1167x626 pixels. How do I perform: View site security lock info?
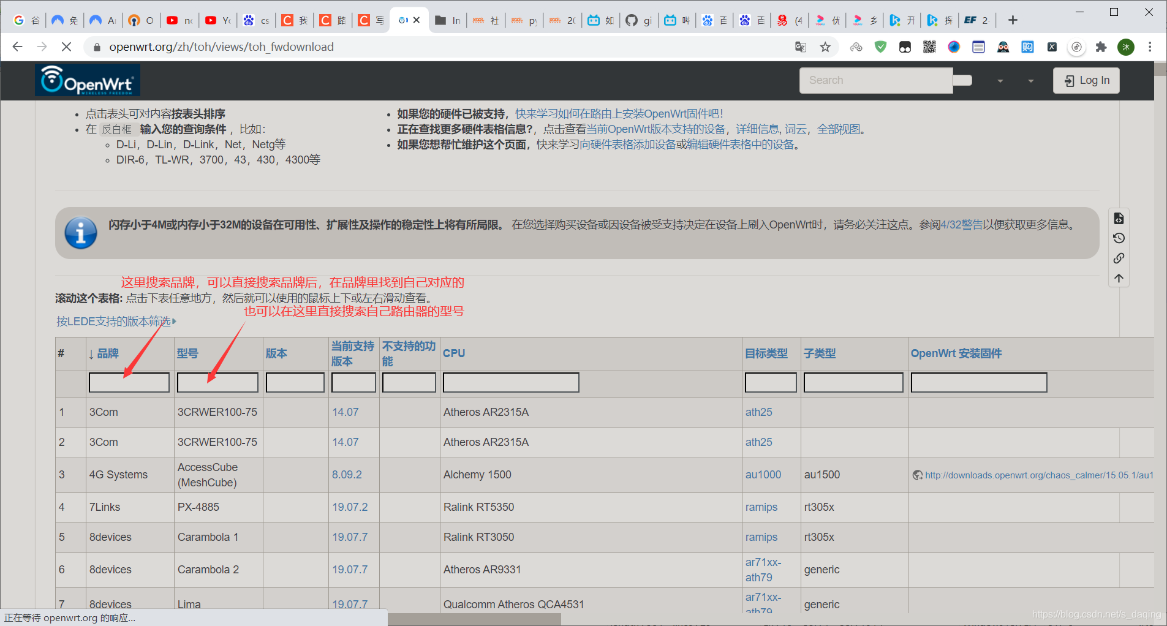click(x=96, y=47)
